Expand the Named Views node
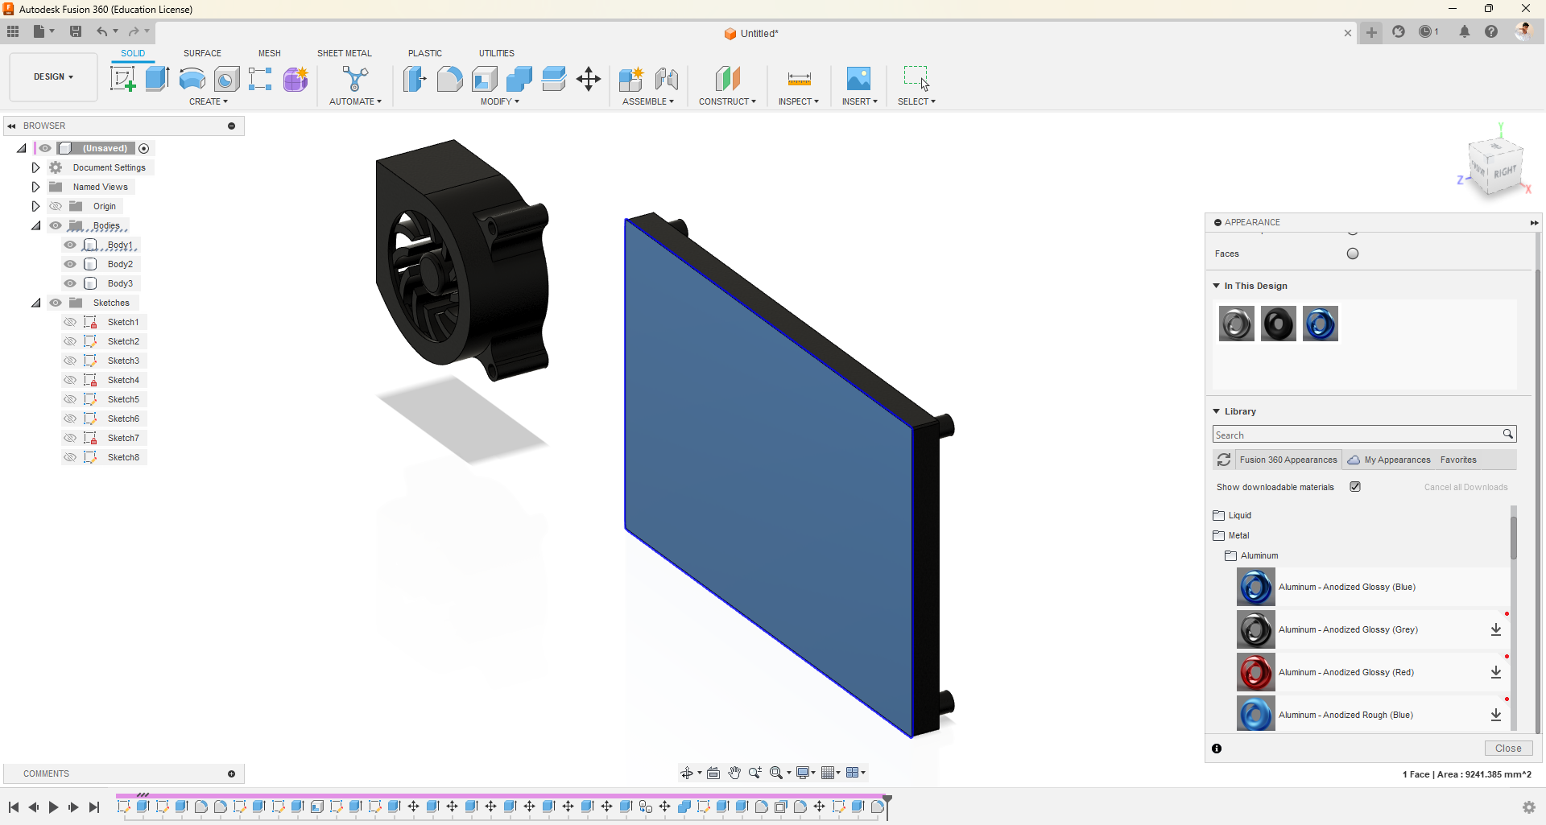1546x825 pixels. pos(35,187)
